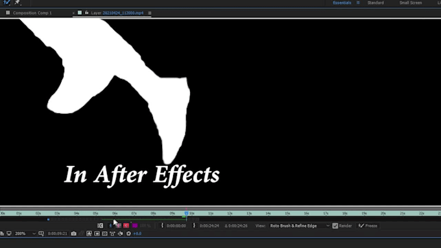The image size is (441, 248).
Task: Toggle the alpha view button
Action: pos(110,225)
